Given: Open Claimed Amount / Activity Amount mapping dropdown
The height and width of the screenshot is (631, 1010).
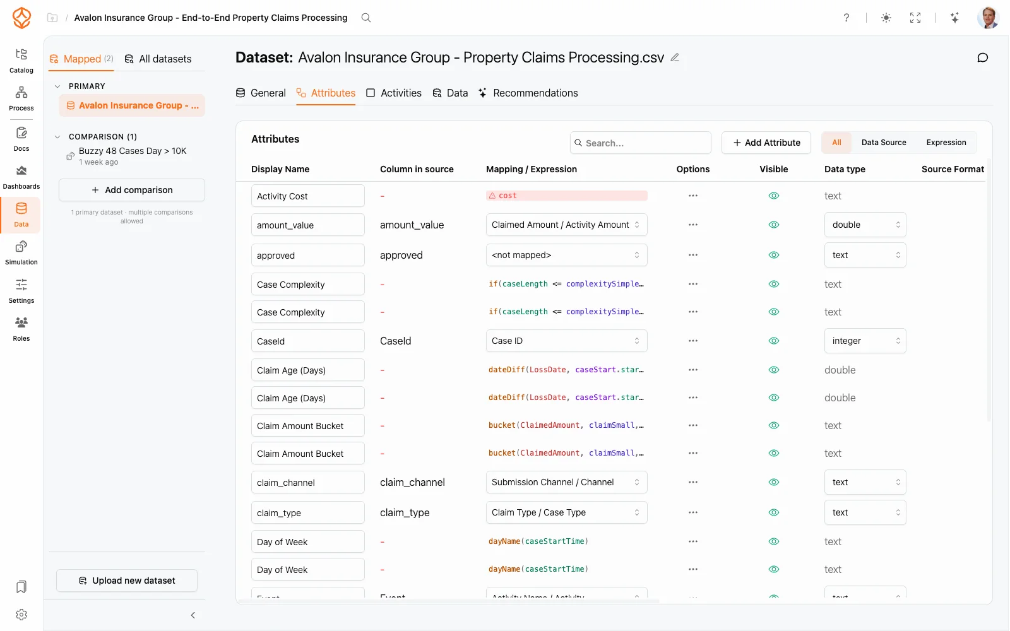Looking at the screenshot, I should coord(566,225).
